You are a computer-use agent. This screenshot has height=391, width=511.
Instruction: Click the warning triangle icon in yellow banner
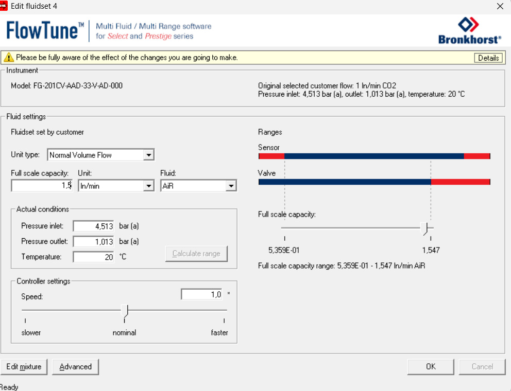[8, 58]
